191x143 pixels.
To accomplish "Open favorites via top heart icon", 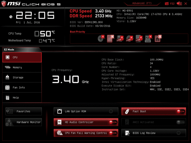I will [x=179, y=4].
